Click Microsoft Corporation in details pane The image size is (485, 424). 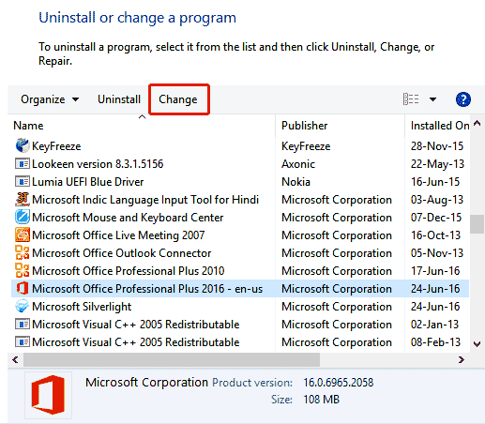[x=146, y=382]
